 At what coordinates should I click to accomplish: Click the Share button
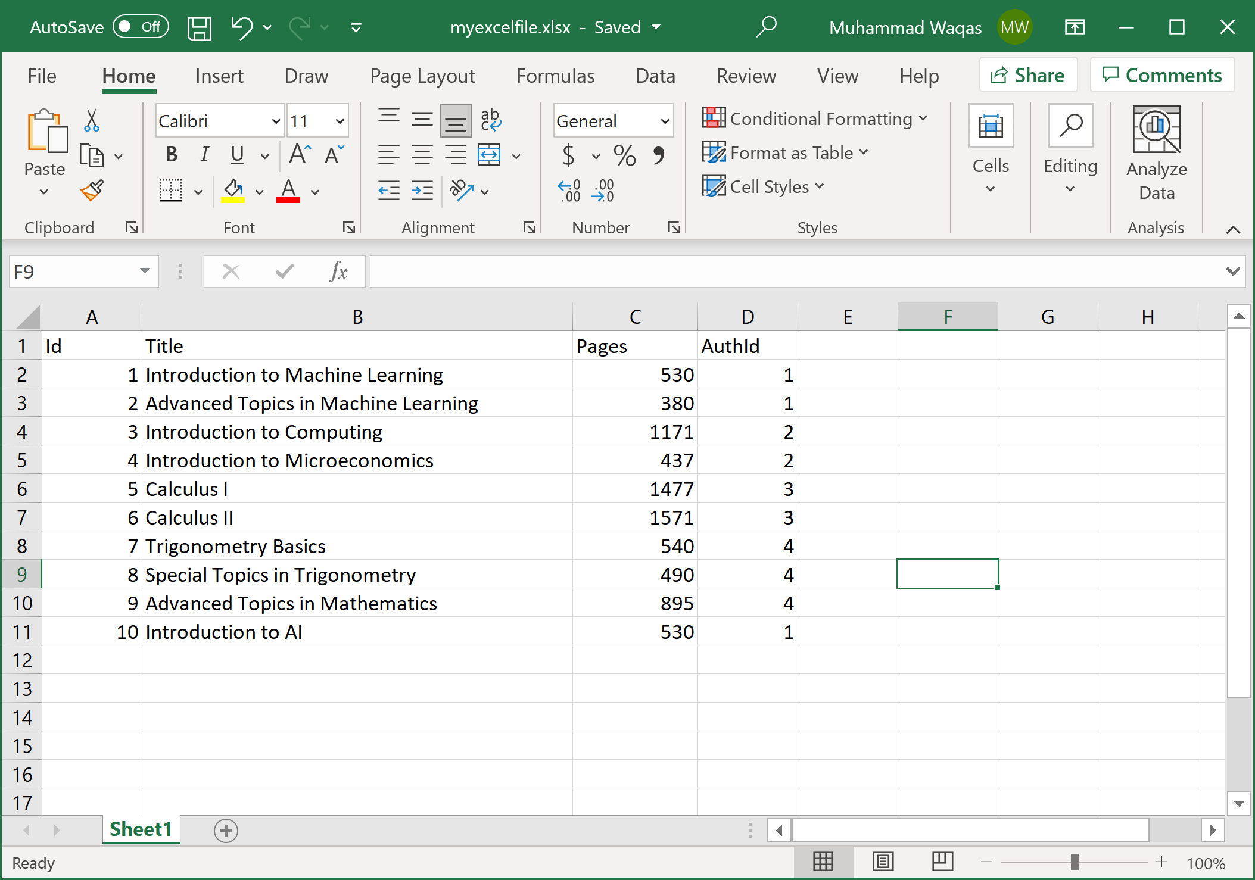(x=1028, y=75)
